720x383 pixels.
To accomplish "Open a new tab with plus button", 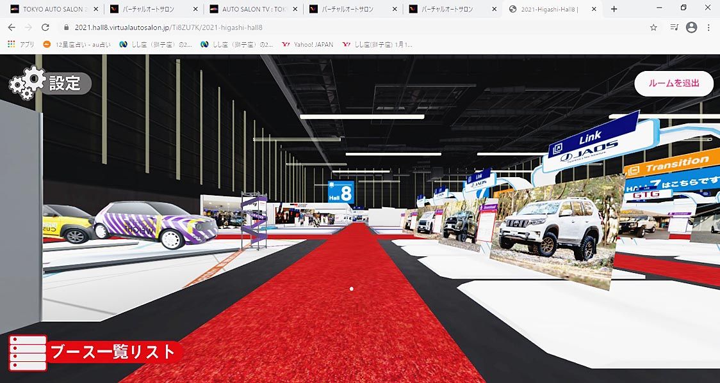I will [x=614, y=9].
